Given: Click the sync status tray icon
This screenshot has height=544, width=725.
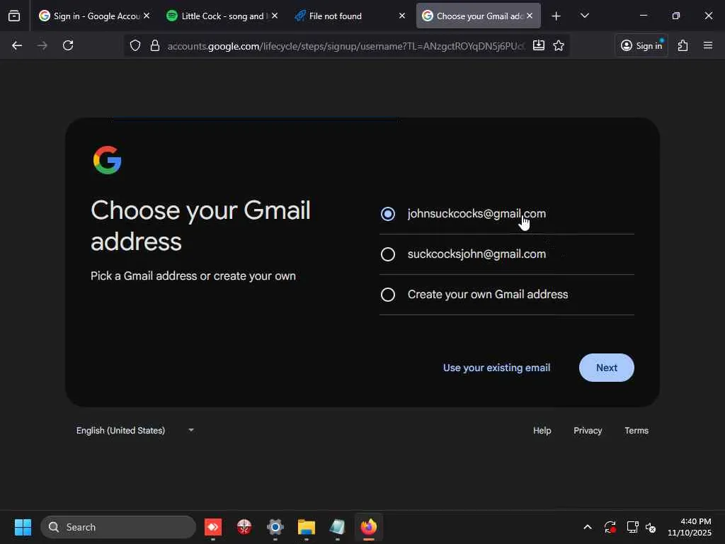Looking at the screenshot, I should coord(610,527).
